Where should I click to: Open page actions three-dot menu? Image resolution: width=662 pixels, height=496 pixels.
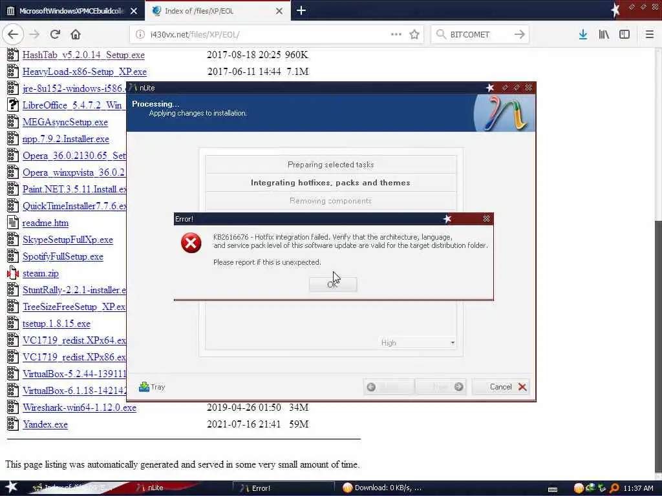click(396, 35)
